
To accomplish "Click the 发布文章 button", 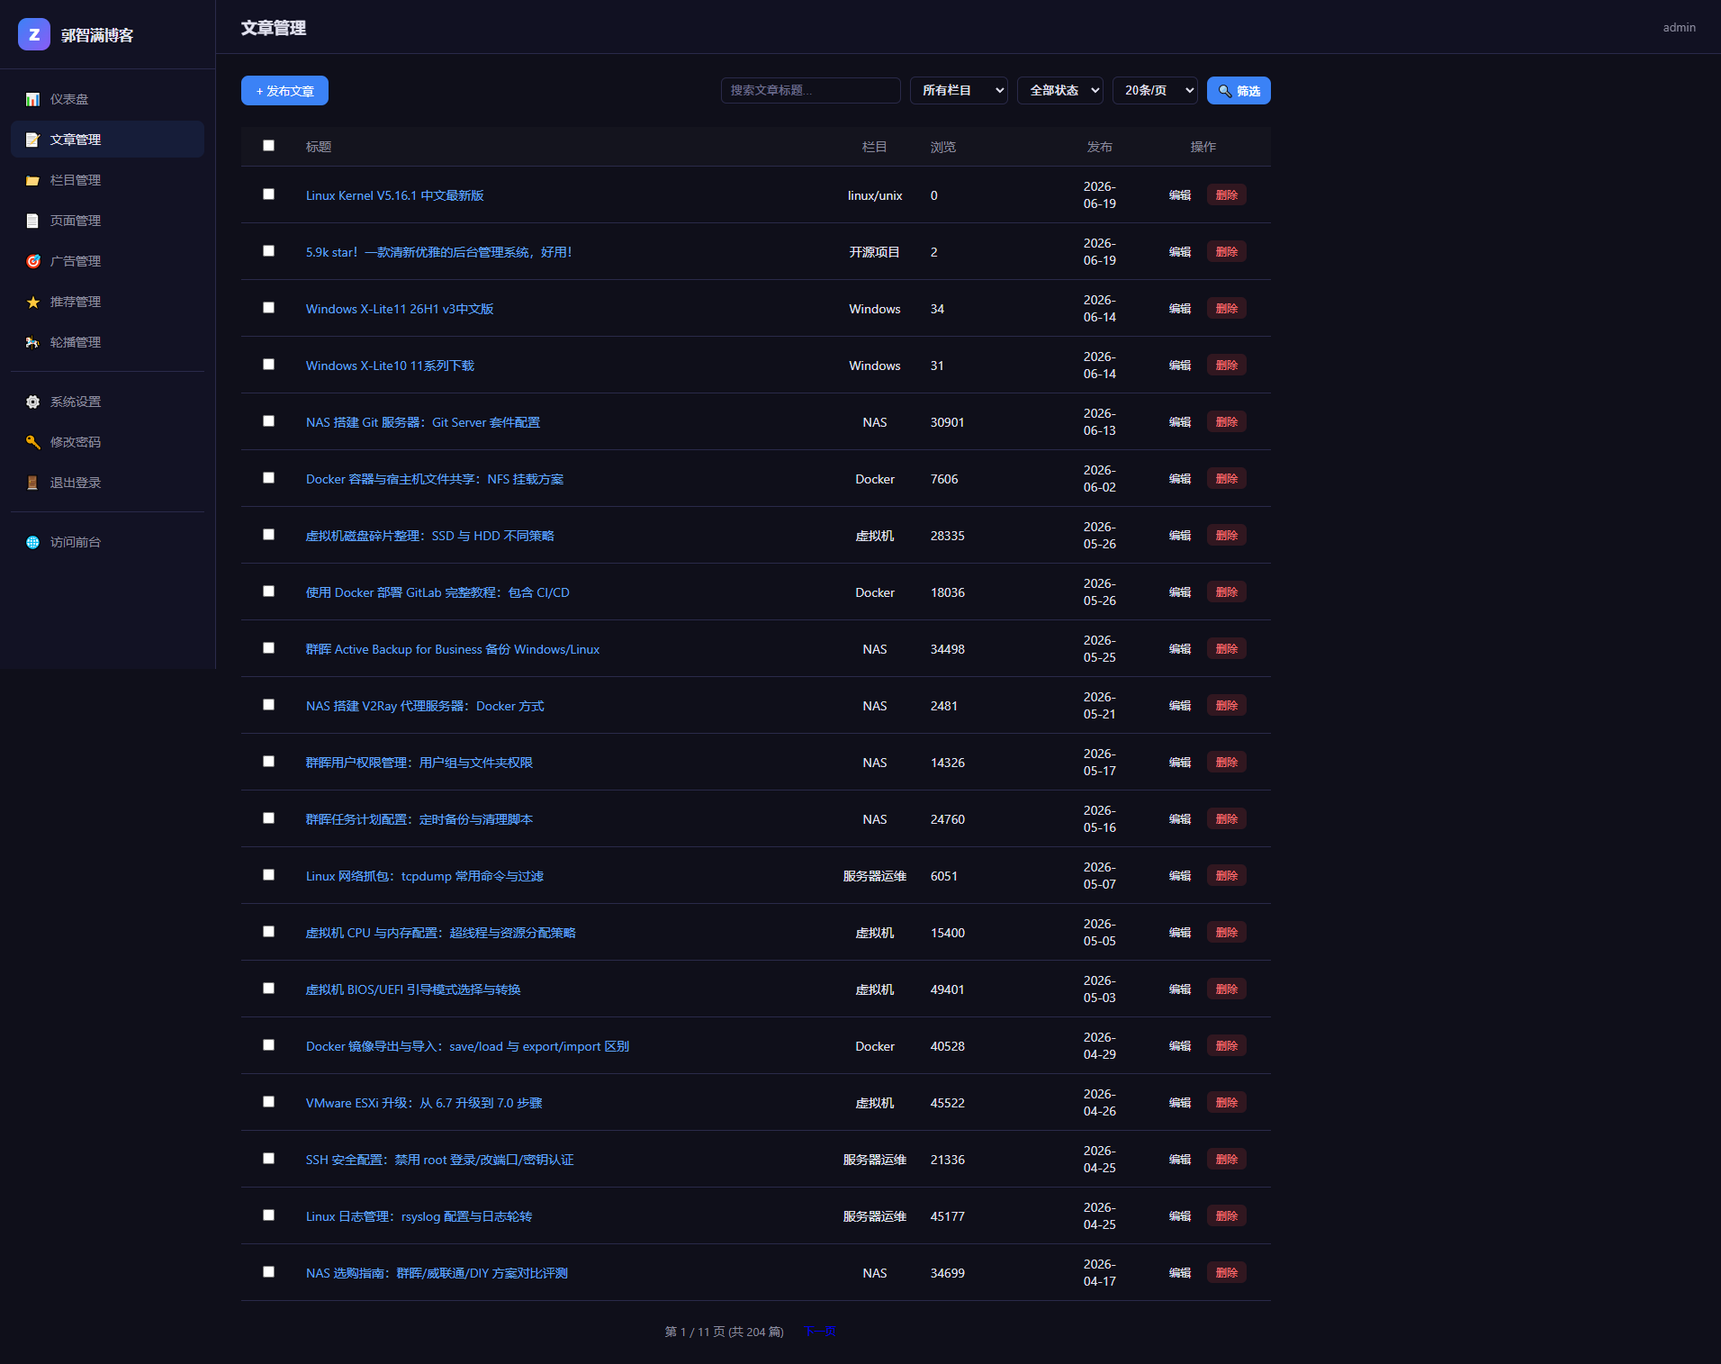I will point(284,91).
